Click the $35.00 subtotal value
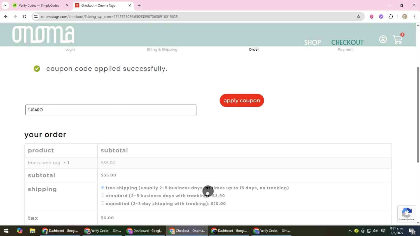Screen dimensions: 420x236 (x=108, y=175)
